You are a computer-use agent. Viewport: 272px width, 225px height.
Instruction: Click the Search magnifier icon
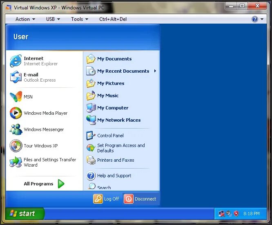click(x=91, y=187)
